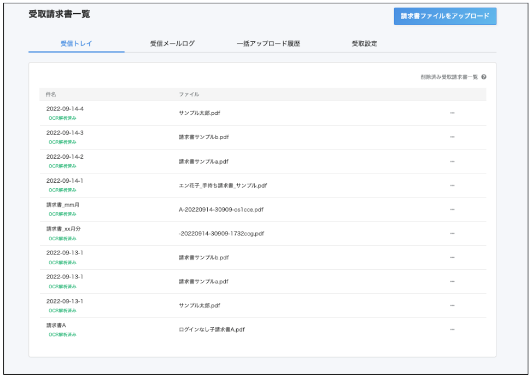Select サンプル太郎.pdf in 2022-09-14-4 row
Screen dimensions: 529x379
[x=199, y=113]
